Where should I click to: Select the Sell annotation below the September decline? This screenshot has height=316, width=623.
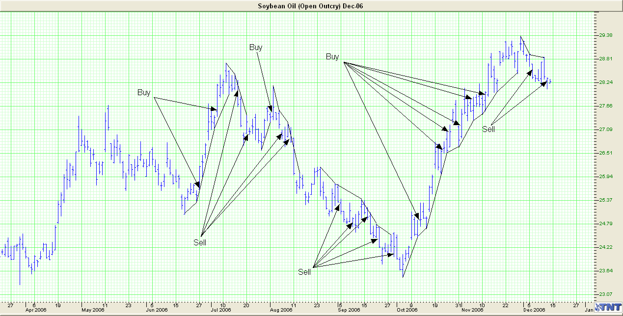304,271
